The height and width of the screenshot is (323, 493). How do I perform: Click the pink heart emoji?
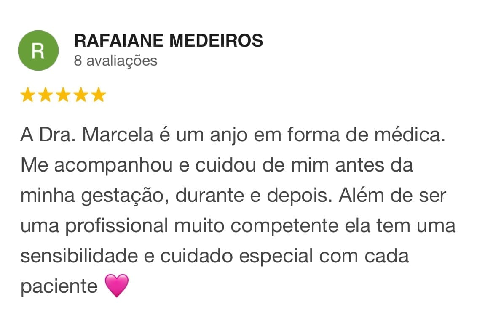click(x=116, y=286)
